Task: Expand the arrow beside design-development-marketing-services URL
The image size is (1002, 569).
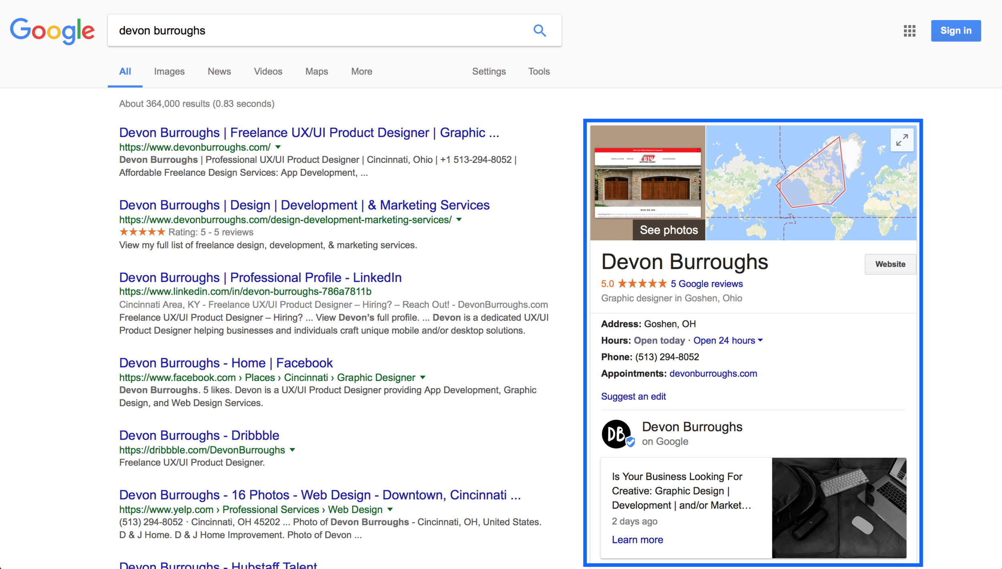Action: coord(459,219)
